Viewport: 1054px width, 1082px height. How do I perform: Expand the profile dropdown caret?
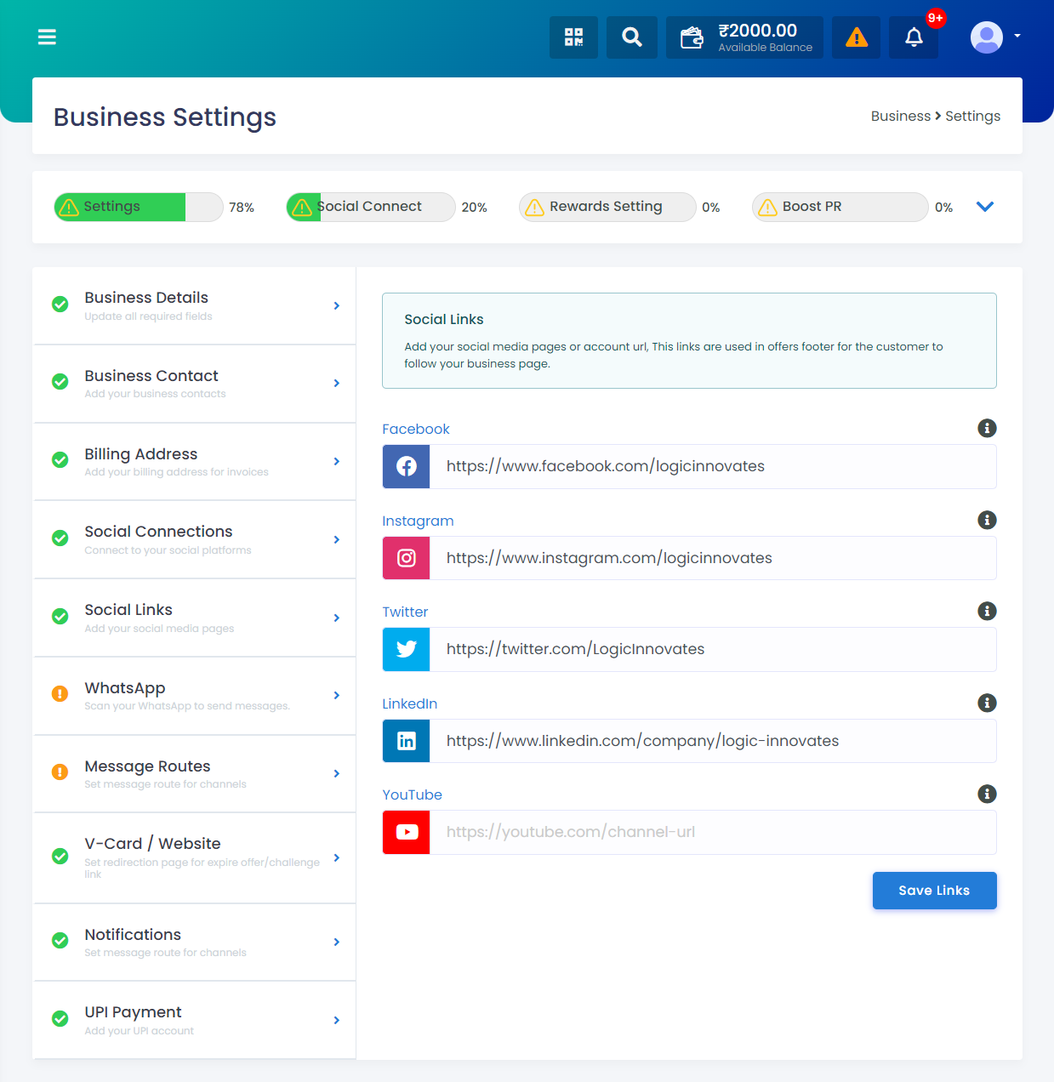[x=1017, y=37]
